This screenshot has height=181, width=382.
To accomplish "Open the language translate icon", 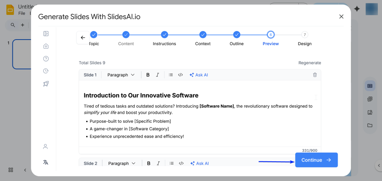I will pyautogui.click(x=46, y=162).
